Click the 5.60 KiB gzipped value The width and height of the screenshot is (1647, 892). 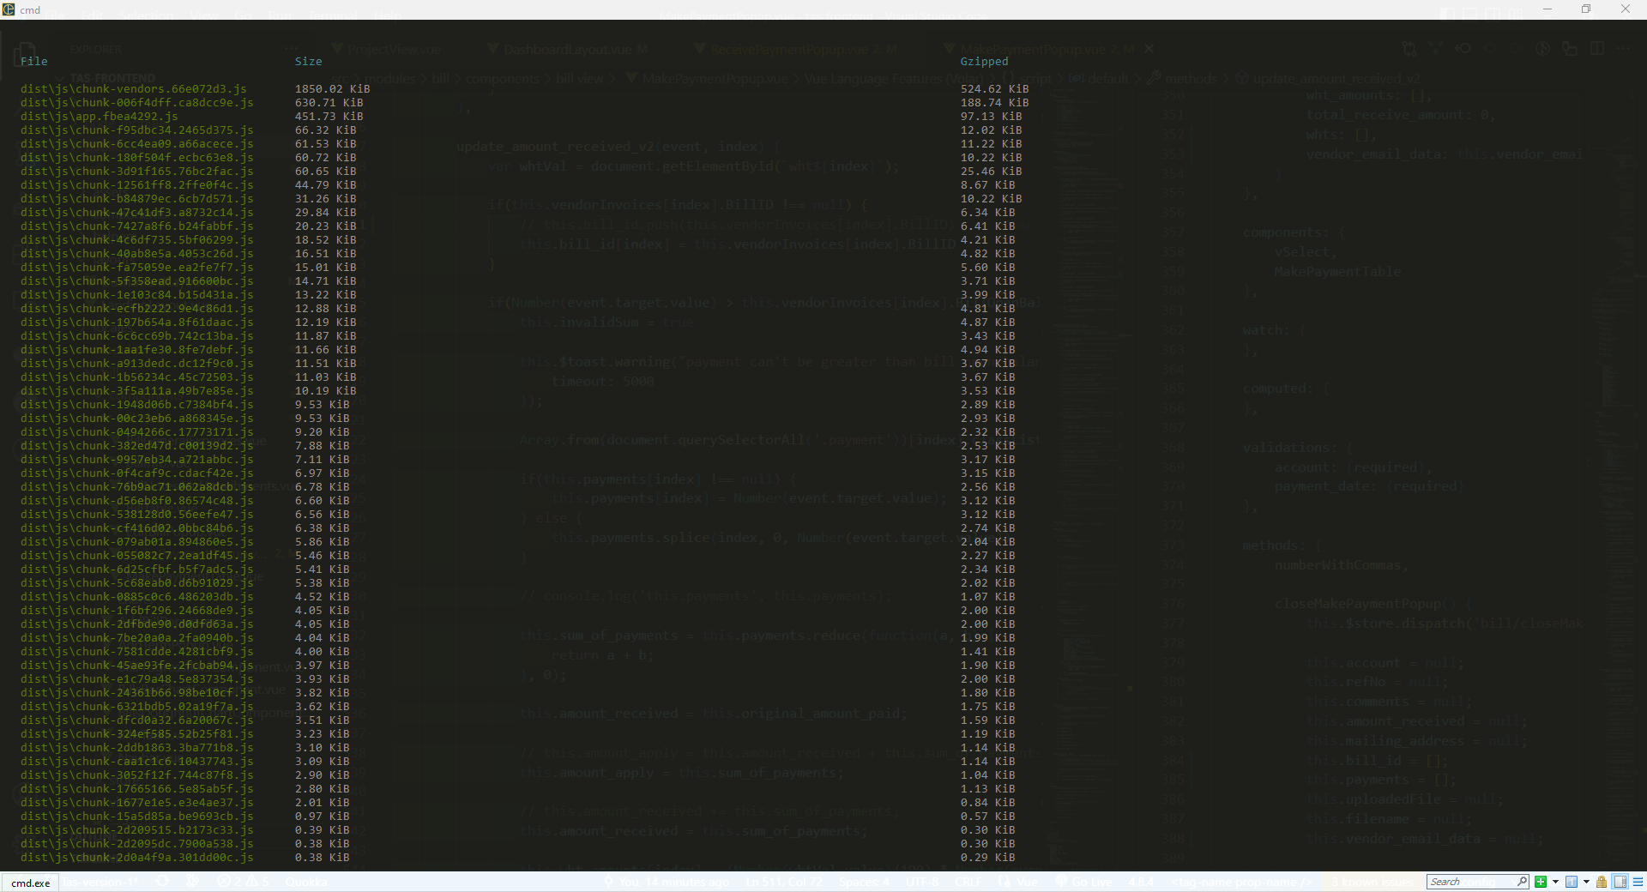click(988, 268)
